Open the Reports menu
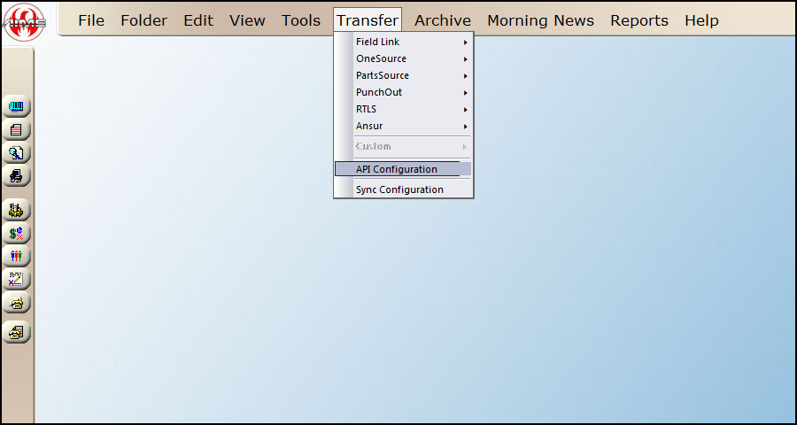This screenshot has width=797, height=425. 639,21
